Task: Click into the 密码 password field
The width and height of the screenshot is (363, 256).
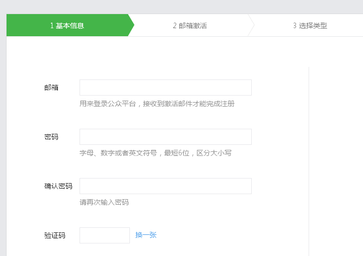Action: coord(165,137)
